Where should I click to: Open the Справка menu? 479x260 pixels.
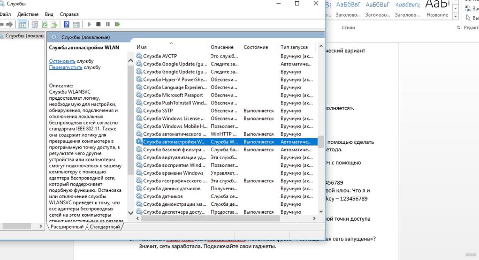pos(69,14)
